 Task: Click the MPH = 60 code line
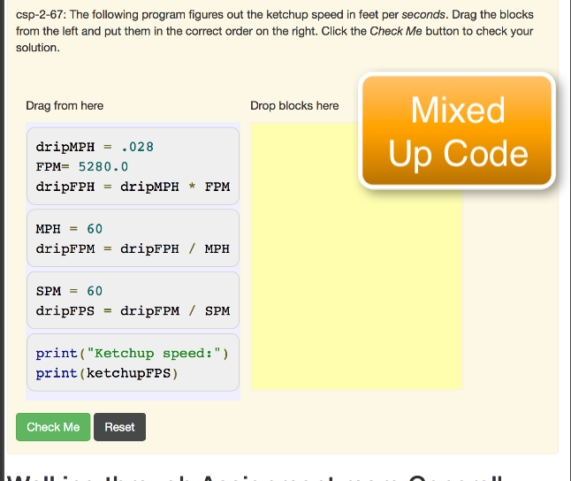click(69, 229)
